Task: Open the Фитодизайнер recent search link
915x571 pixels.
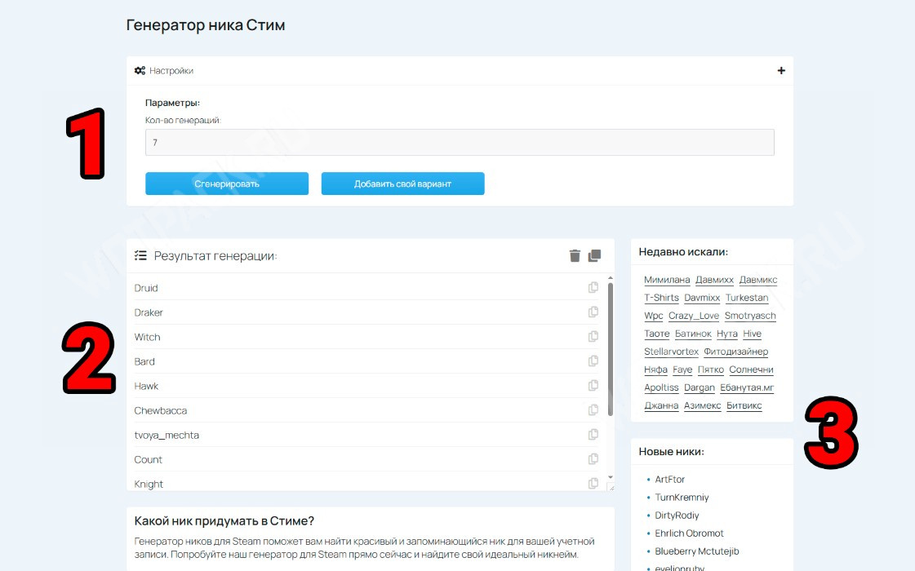Action: [736, 352]
